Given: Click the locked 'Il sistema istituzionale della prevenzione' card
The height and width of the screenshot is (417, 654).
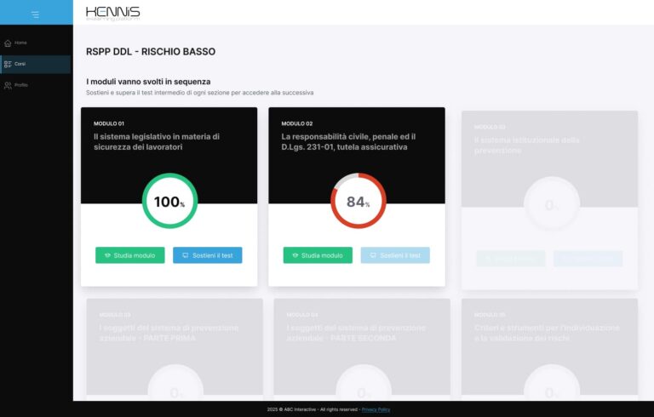Looking at the screenshot, I should [x=549, y=200].
